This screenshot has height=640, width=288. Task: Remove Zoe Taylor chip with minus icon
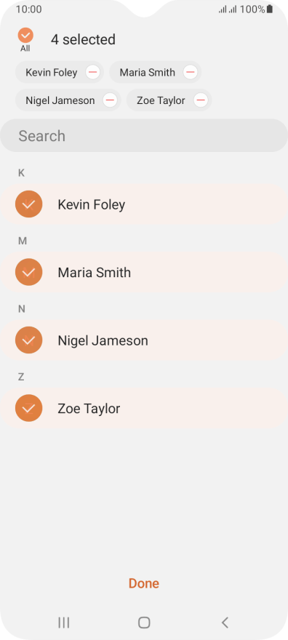(x=200, y=100)
